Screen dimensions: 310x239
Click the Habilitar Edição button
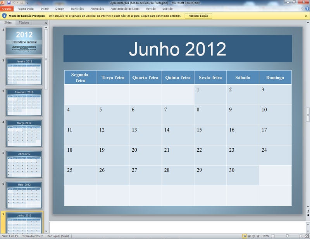click(198, 16)
